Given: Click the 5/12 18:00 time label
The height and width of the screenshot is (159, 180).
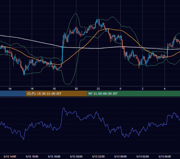Looking at the screenshot, I should coord(54,156).
